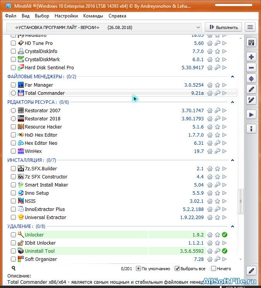Click the pencil icon at bottom right
Viewport: 261px width, 288px height.
(x=251, y=271)
